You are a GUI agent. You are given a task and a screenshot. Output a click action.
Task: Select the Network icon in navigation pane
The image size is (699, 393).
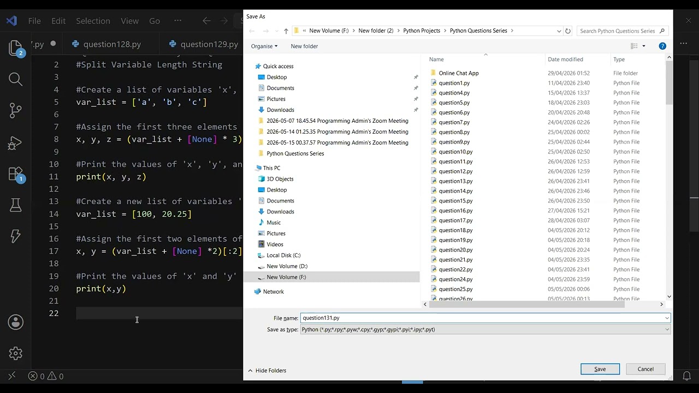coord(258,291)
